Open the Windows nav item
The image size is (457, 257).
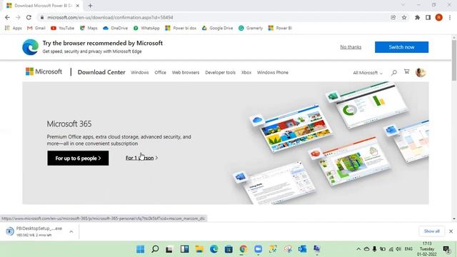[140, 73]
